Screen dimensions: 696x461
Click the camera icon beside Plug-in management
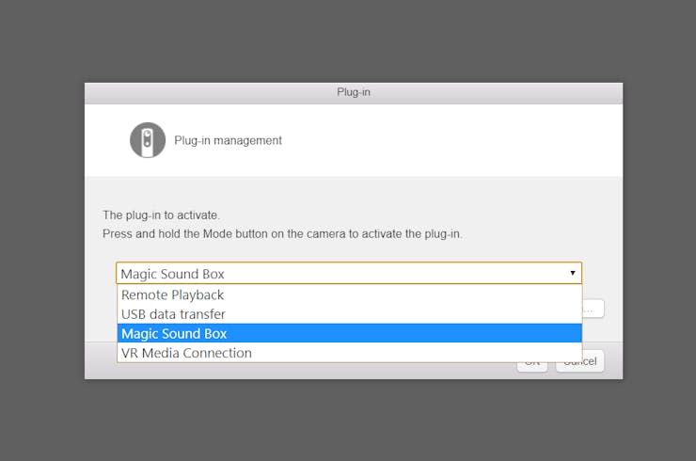[x=148, y=140]
